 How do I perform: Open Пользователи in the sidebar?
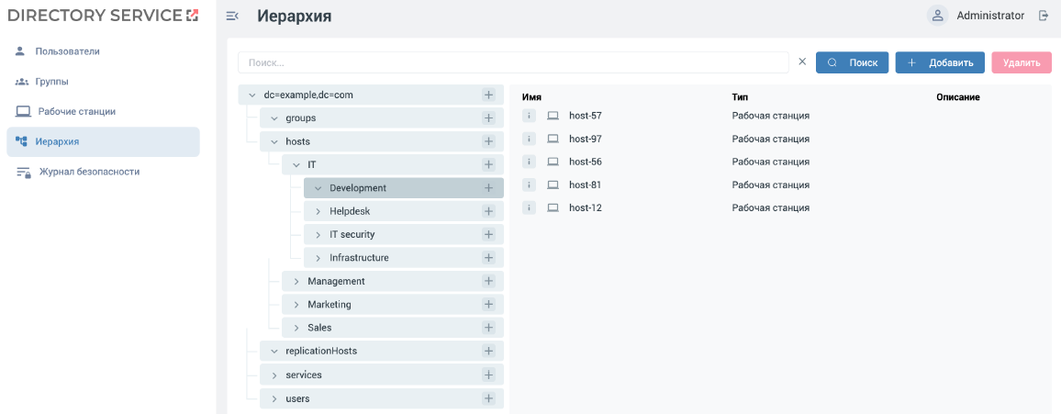67,51
